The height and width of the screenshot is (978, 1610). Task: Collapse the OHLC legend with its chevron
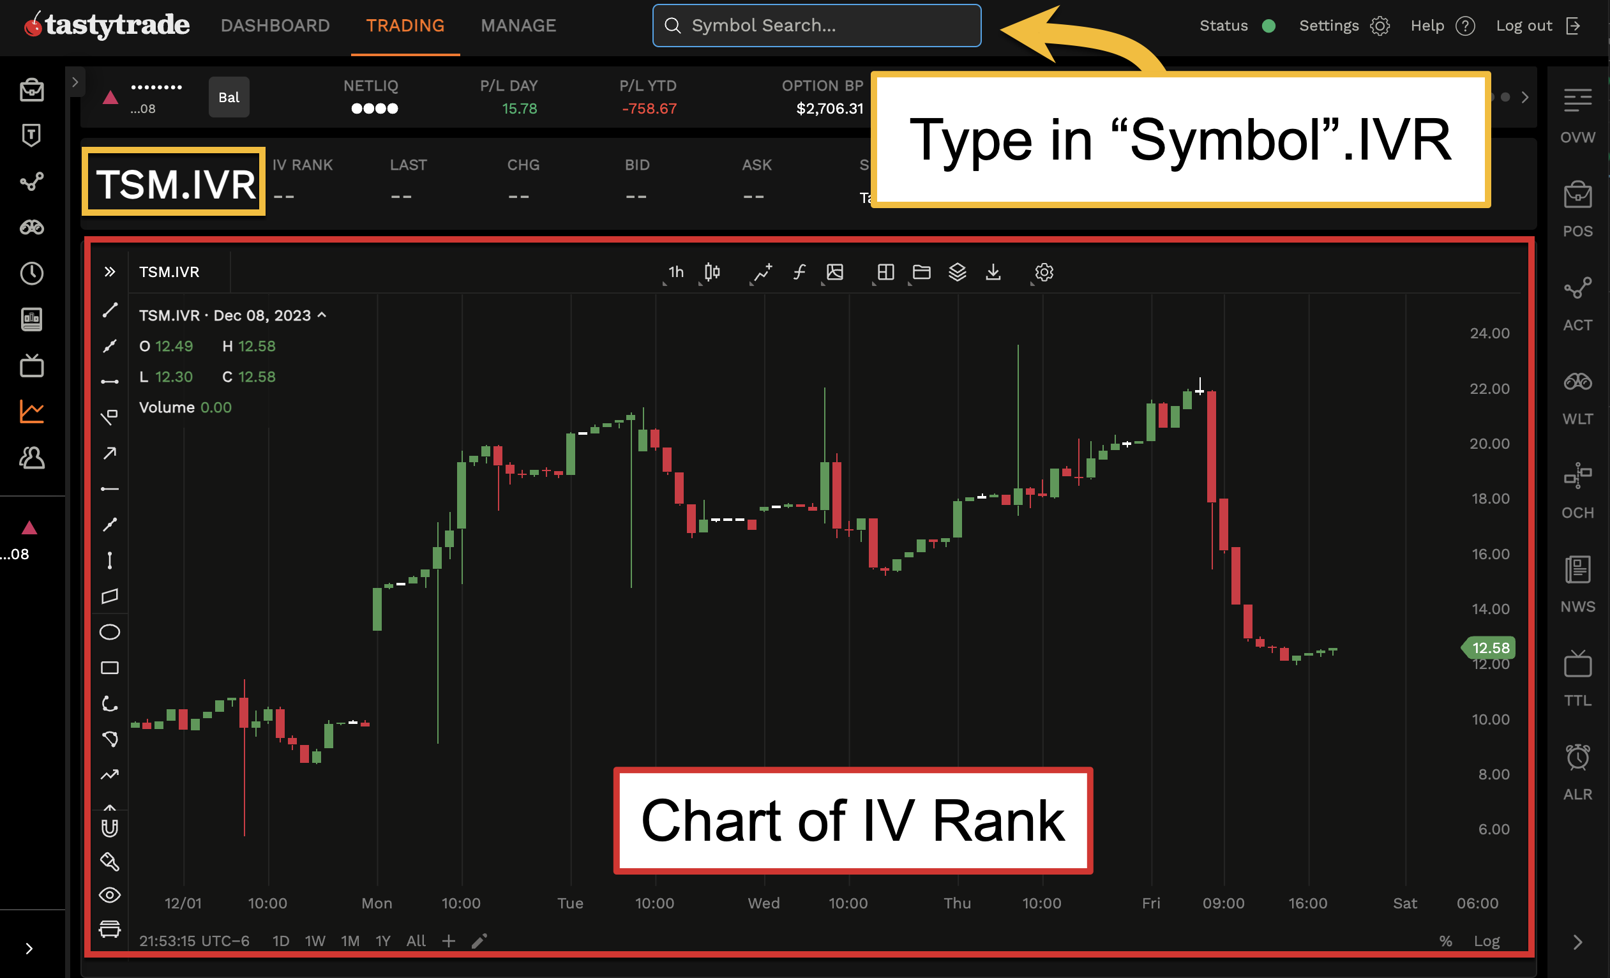coord(322,315)
